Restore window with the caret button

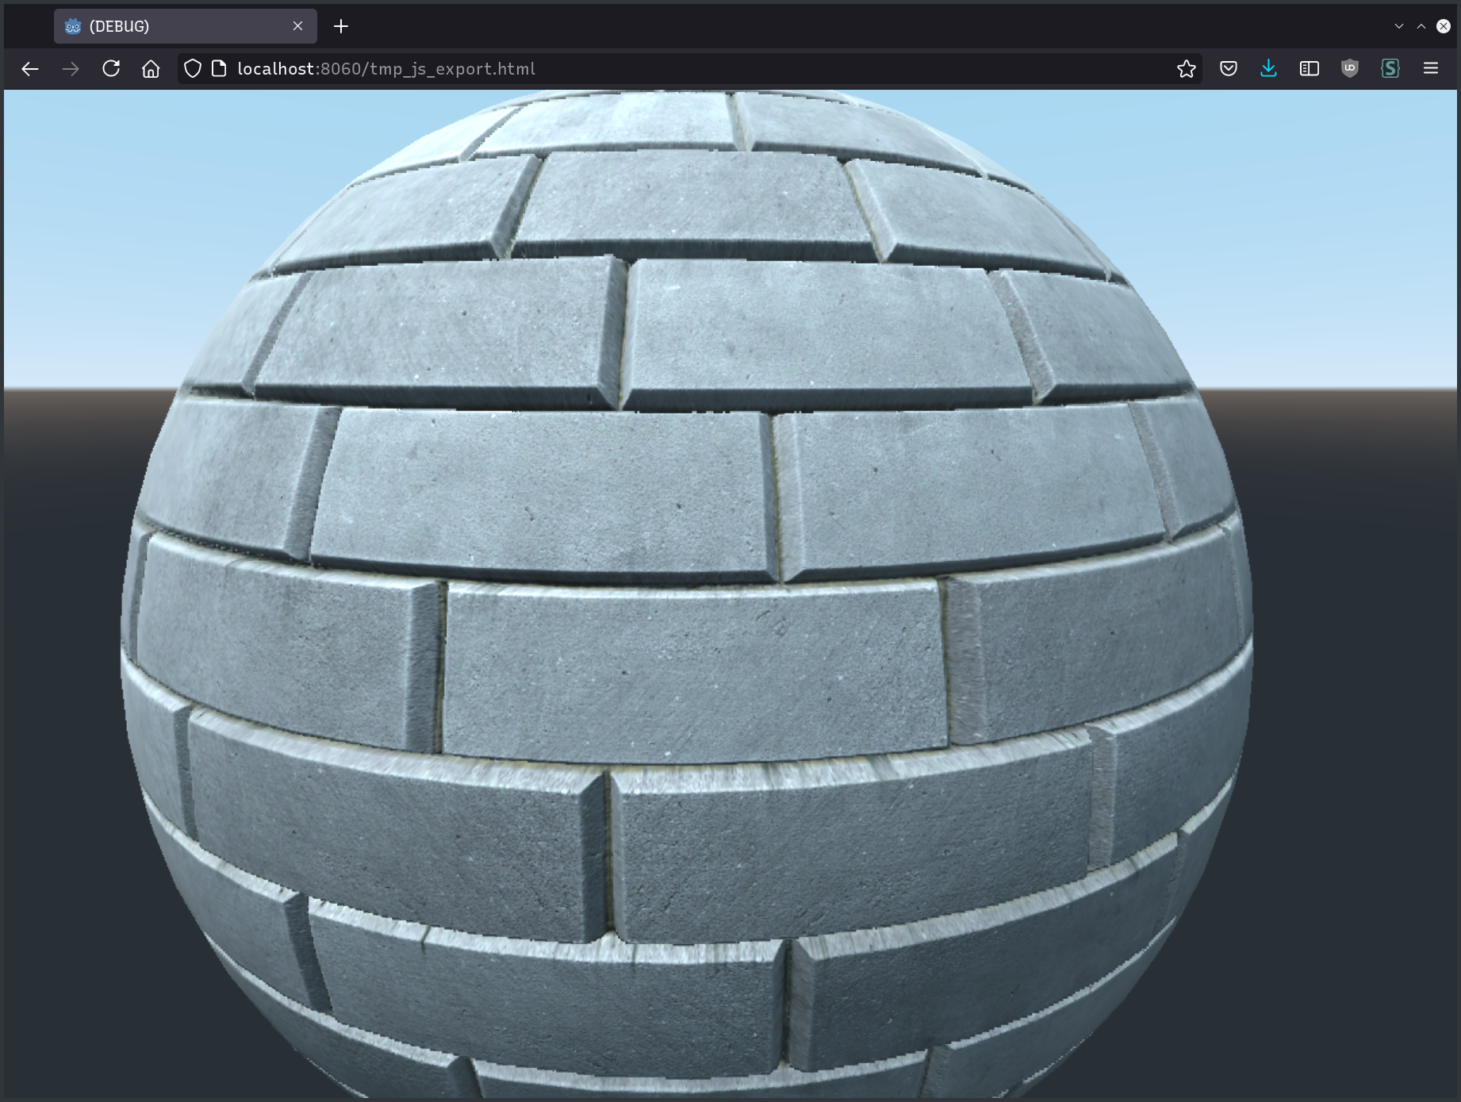click(x=1421, y=26)
